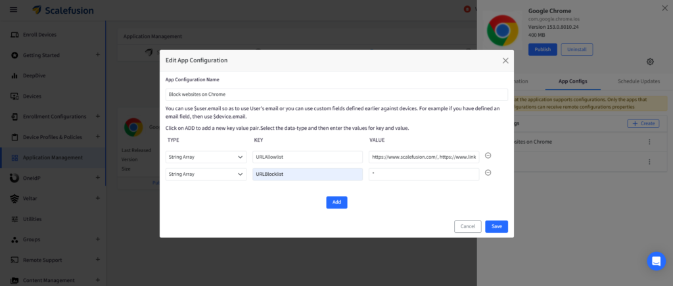Click the Devices sidebar icon
Screen dimensions: 673x286
pos(14,96)
